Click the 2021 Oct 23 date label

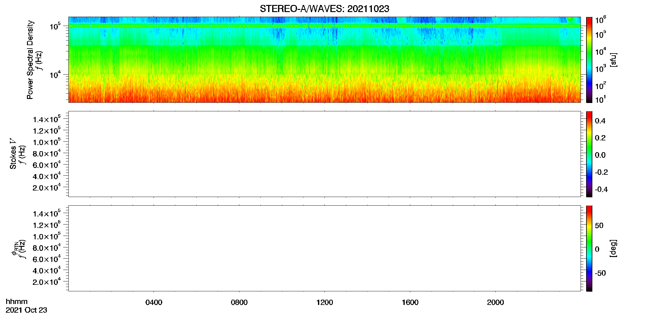click(x=26, y=310)
